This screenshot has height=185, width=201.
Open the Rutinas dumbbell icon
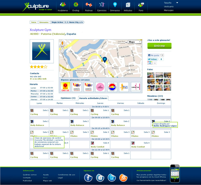[89, 5]
